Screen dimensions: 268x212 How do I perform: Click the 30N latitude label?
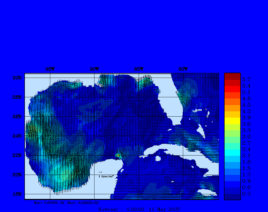pyautogui.click(x=17, y=78)
